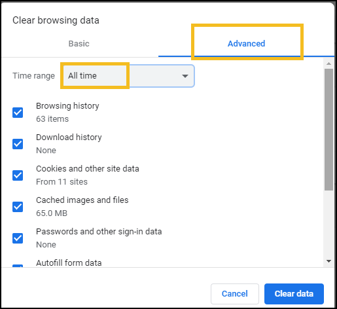Click the scrollbar down arrow
337x309 pixels.
[328, 261]
